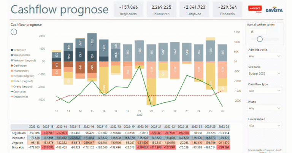Select the Cash saldo legend line

(18, 92)
